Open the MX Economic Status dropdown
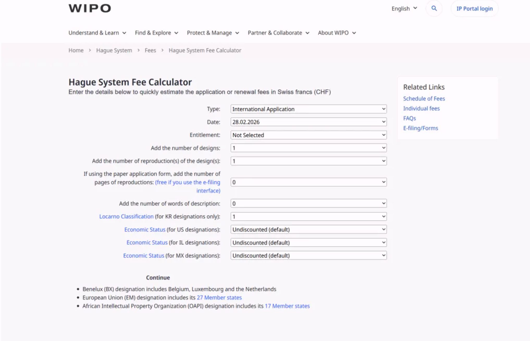The height and width of the screenshot is (341, 530). (309, 256)
